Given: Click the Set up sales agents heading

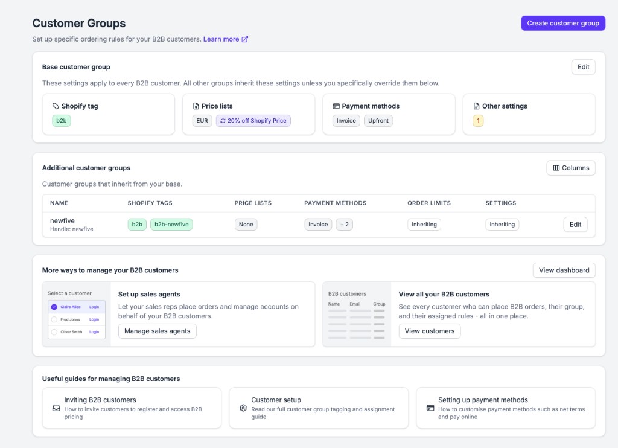Looking at the screenshot, I should (149, 294).
